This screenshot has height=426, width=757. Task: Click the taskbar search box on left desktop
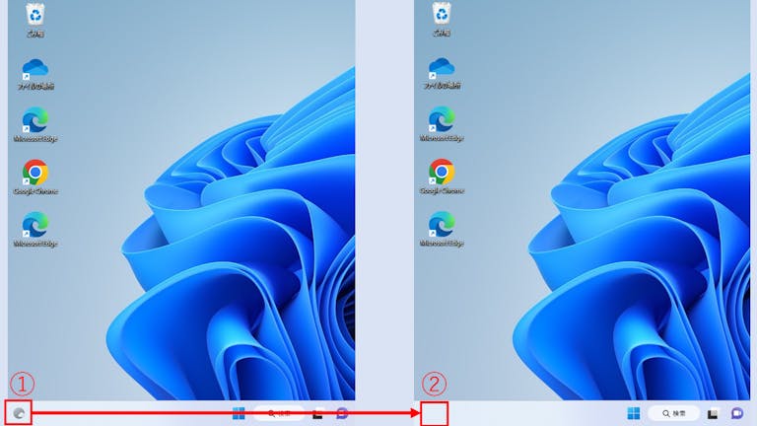coord(279,413)
